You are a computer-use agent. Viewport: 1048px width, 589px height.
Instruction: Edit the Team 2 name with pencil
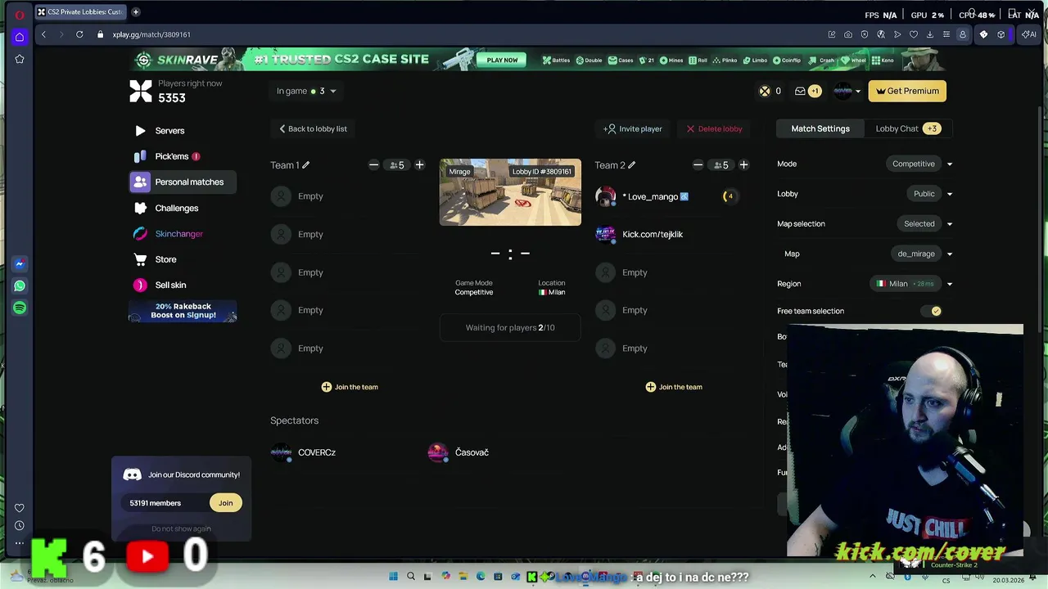coord(631,165)
